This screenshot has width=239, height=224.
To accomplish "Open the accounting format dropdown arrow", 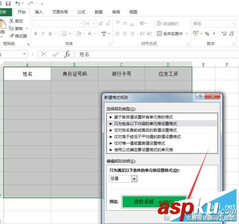I will click(201, 33).
